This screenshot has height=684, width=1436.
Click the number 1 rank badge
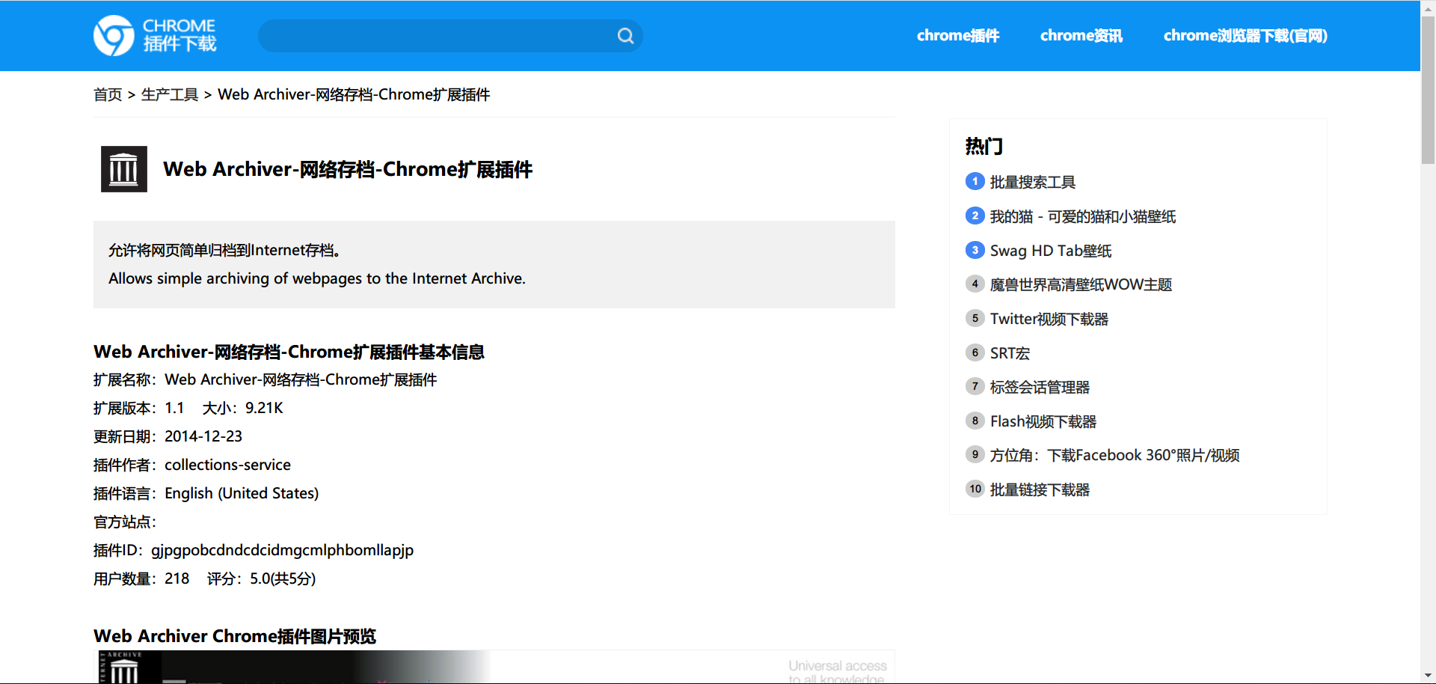click(975, 182)
